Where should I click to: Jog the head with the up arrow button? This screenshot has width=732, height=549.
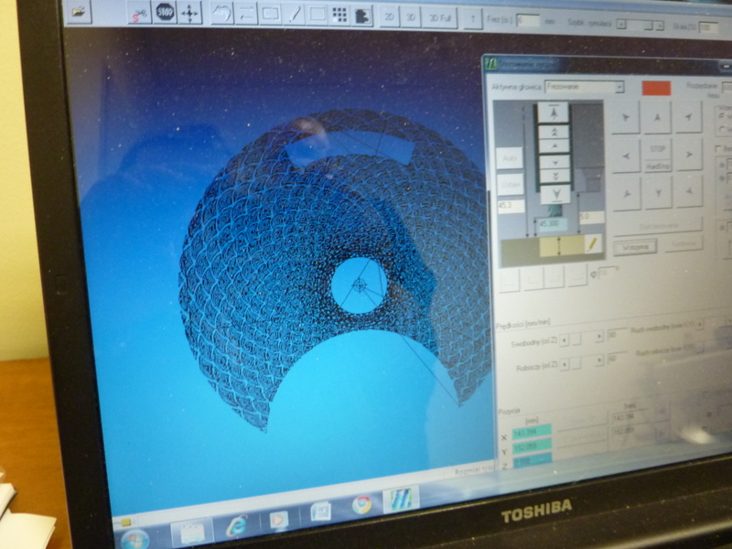click(x=656, y=117)
